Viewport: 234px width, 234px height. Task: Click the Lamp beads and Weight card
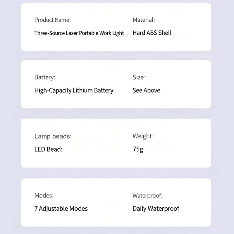coord(116,143)
